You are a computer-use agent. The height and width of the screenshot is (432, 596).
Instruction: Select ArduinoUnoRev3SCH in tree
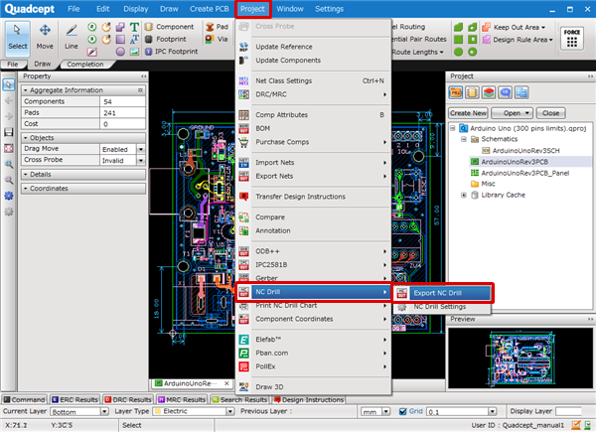point(525,151)
